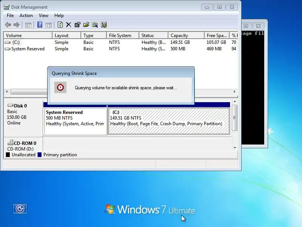Click Healthy (B... status cell
Screen dimensions: 302x227
(154, 42)
